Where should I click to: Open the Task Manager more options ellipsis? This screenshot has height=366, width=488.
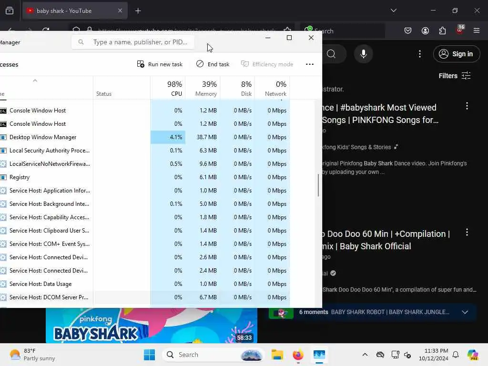click(310, 64)
